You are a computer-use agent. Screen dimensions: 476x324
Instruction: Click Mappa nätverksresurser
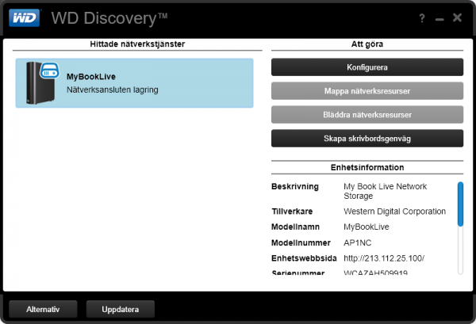tap(367, 91)
